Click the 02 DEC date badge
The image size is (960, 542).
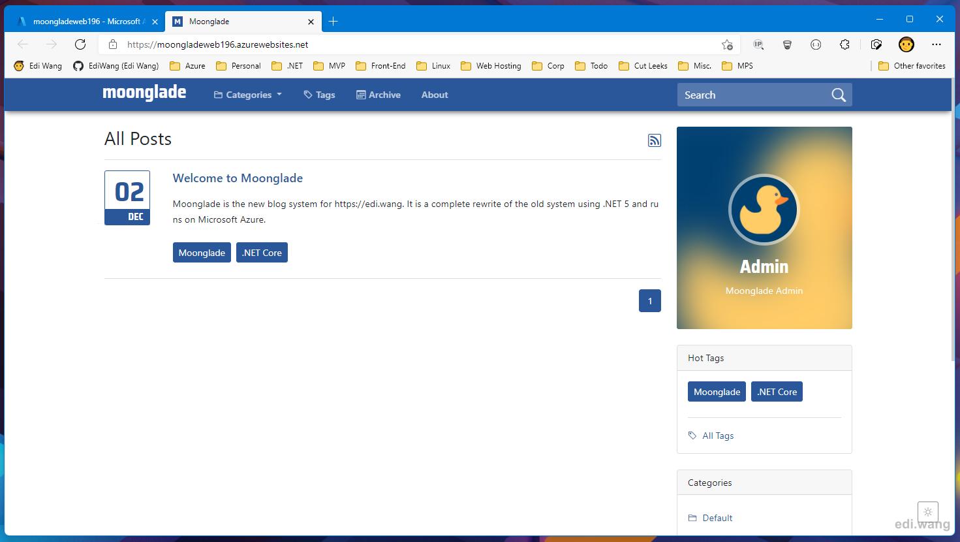tap(127, 198)
